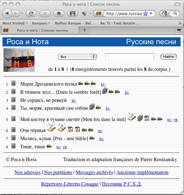Open the PDF icon in Мой костер row
184x195 pixels.
[147, 118]
